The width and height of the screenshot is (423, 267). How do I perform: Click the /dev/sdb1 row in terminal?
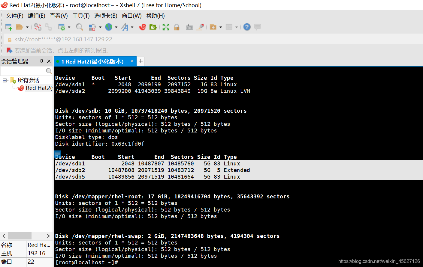239,164
